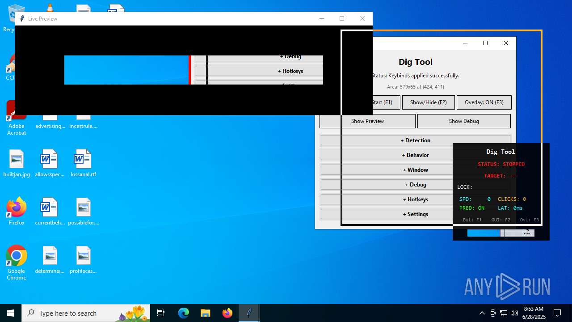
Task: Open the volume control tray icon
Action: point(514,313)
